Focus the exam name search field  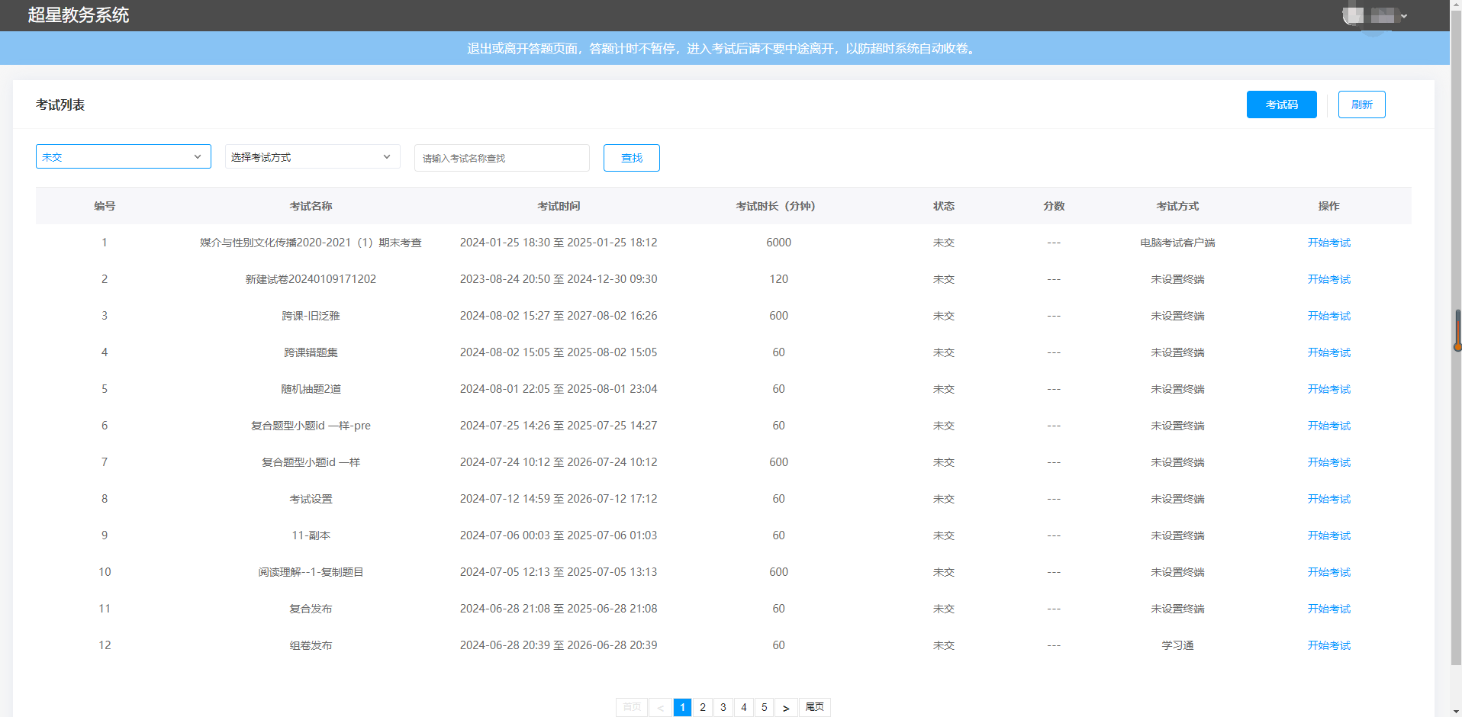click(502, 158)
